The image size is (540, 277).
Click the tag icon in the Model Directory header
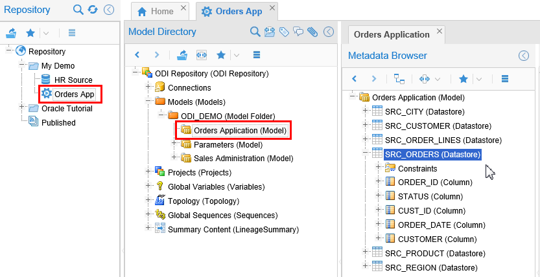[x=284, y=32]
